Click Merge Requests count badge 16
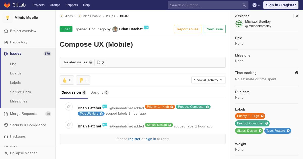The image size is (303, 159). point(48,114)
